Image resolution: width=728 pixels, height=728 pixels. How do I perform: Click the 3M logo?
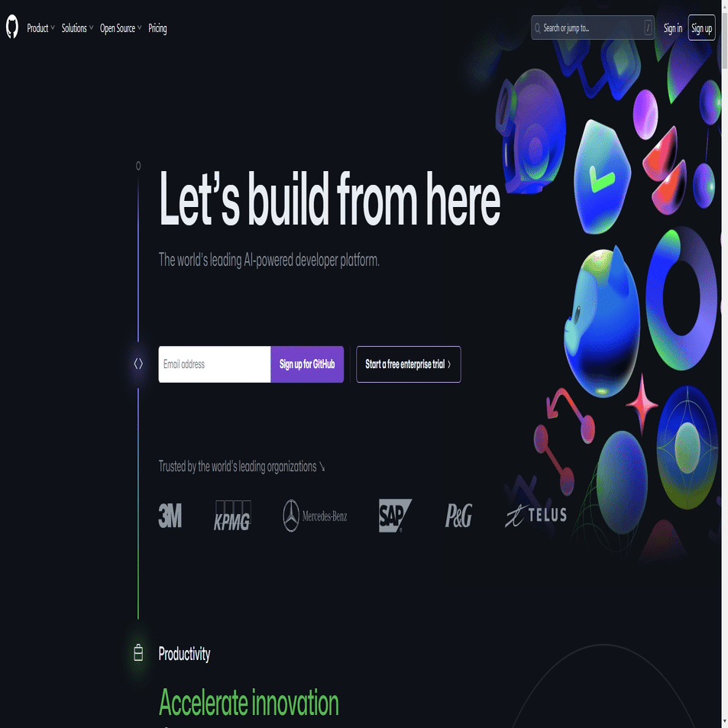170,516
